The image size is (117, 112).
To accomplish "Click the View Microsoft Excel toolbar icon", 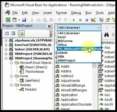I will point(8,20).
